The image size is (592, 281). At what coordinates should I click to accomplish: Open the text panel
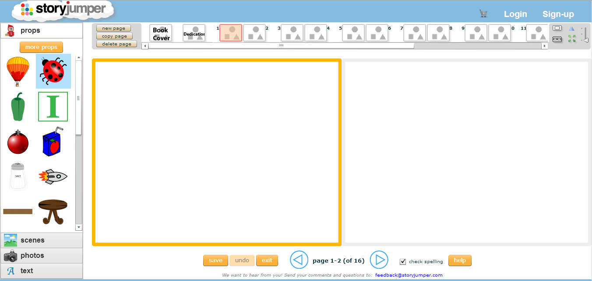coord(42,271)
